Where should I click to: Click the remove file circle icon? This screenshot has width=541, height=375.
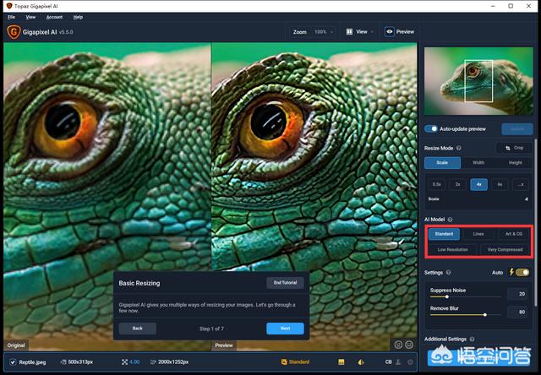tap(410, 361)
